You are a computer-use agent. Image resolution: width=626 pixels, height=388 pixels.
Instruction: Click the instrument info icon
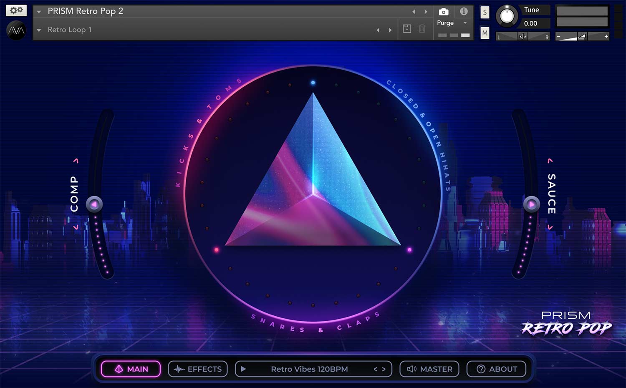(464, 12)
